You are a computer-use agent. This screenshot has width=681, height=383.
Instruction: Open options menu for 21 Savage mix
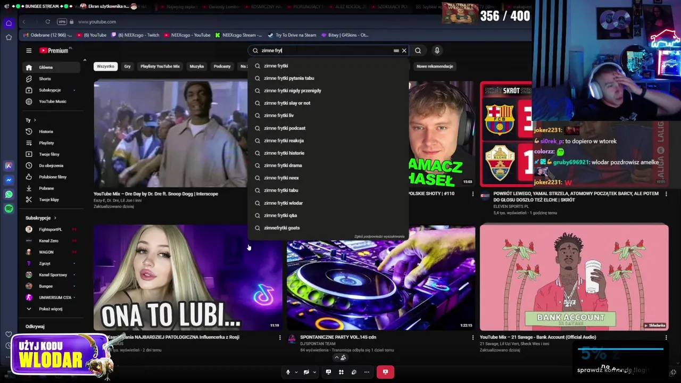click(666, 337)
